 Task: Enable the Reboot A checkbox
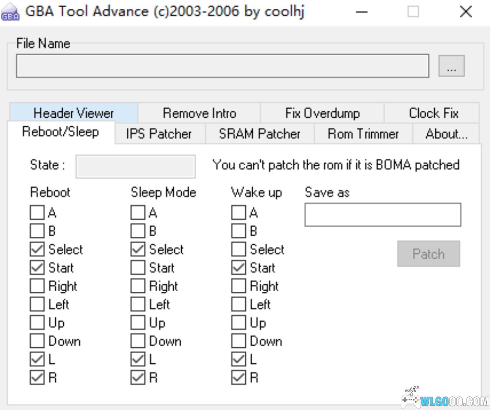[37, 213]
